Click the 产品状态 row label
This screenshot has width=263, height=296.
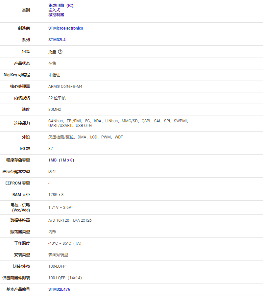tap(22, 63)
